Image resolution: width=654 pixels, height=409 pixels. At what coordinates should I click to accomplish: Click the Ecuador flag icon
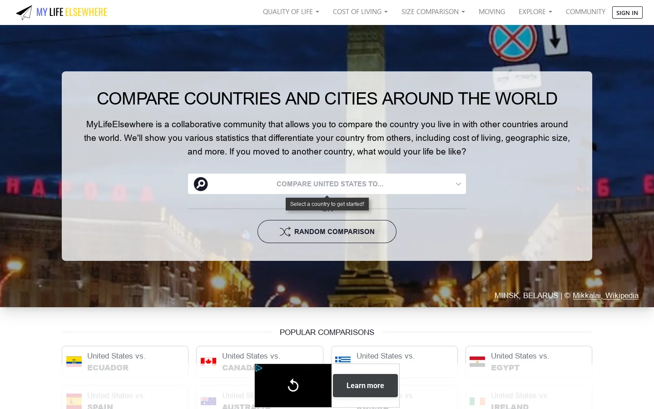tap(74, 361)
